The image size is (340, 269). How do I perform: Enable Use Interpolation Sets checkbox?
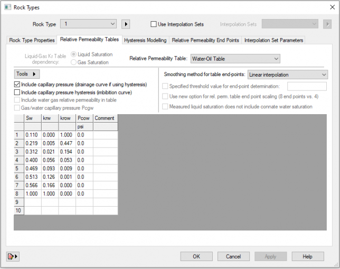[x=154, y=24]
